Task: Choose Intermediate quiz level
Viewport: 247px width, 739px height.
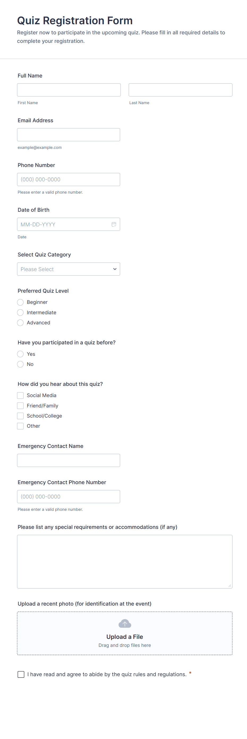Action: [20, 312]
